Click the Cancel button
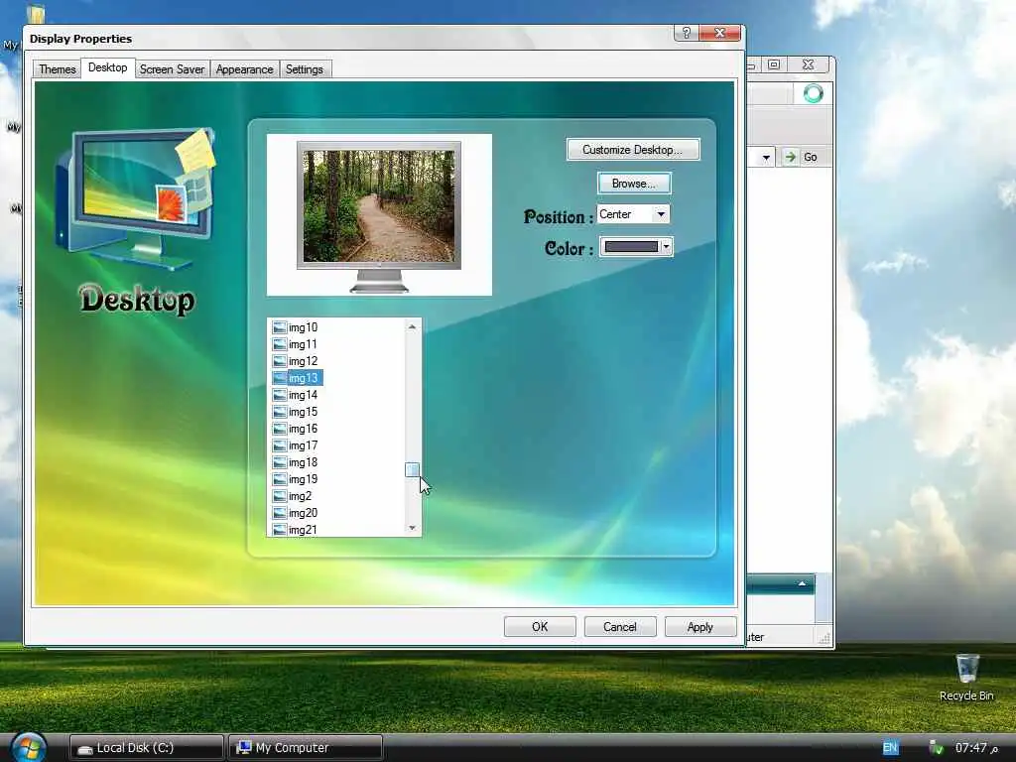The height and width of the screenshot is (762, 1016). 620,627
